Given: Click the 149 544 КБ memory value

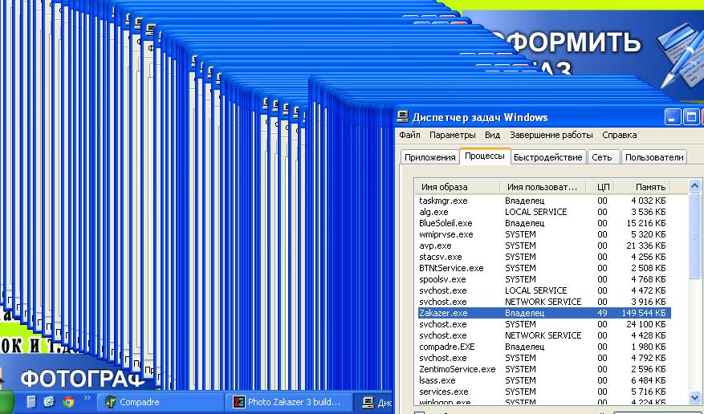Looking at the screenshot, I should [644, 313].
